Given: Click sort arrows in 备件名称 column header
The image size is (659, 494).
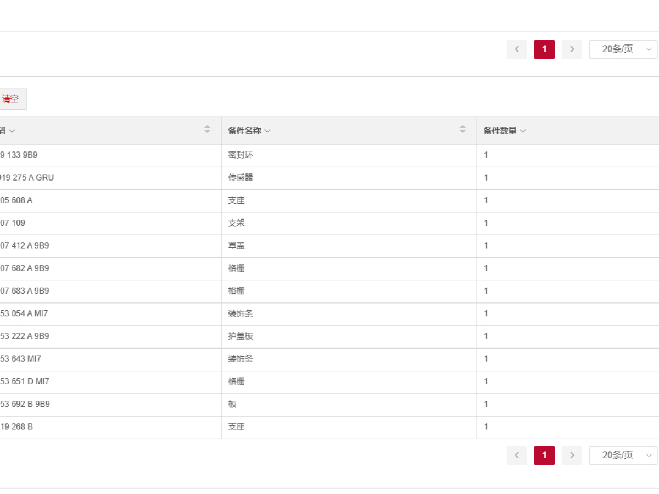Looking at the screenshot, I should pos(462,130).
